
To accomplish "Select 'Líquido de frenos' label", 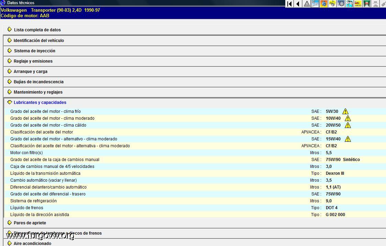I will pos(26,208).
